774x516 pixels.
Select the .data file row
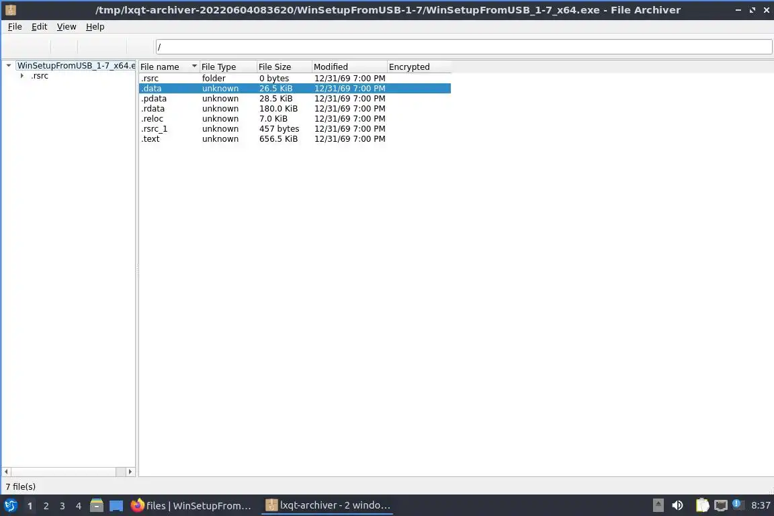(x=295, y=89)
